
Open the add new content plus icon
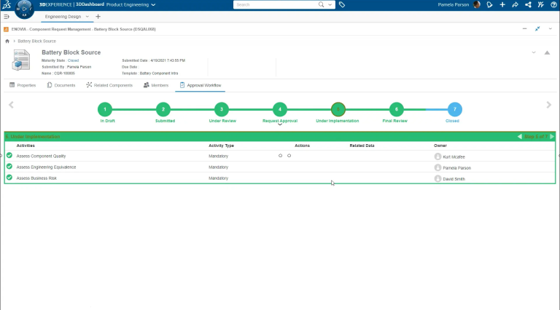coord(502,4)
